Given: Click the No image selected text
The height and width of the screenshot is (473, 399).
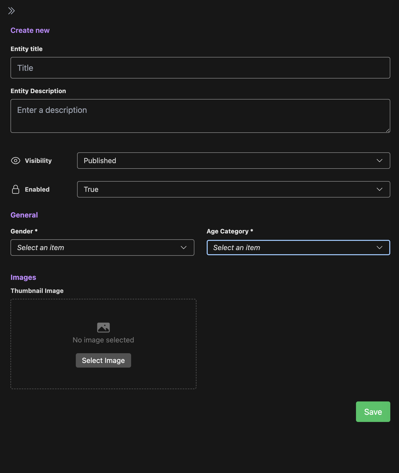Looking at the screenshot, I should point(103,340).
